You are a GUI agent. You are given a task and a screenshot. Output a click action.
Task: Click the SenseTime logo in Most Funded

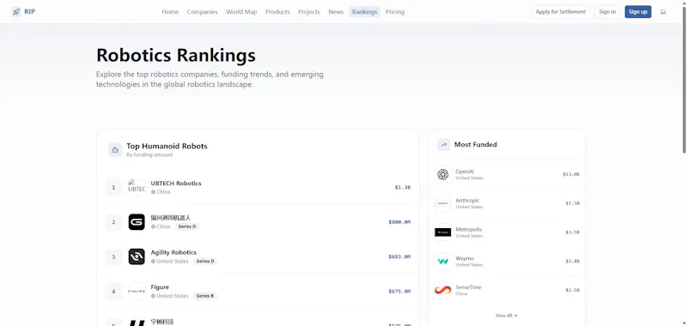pos(443,290)
